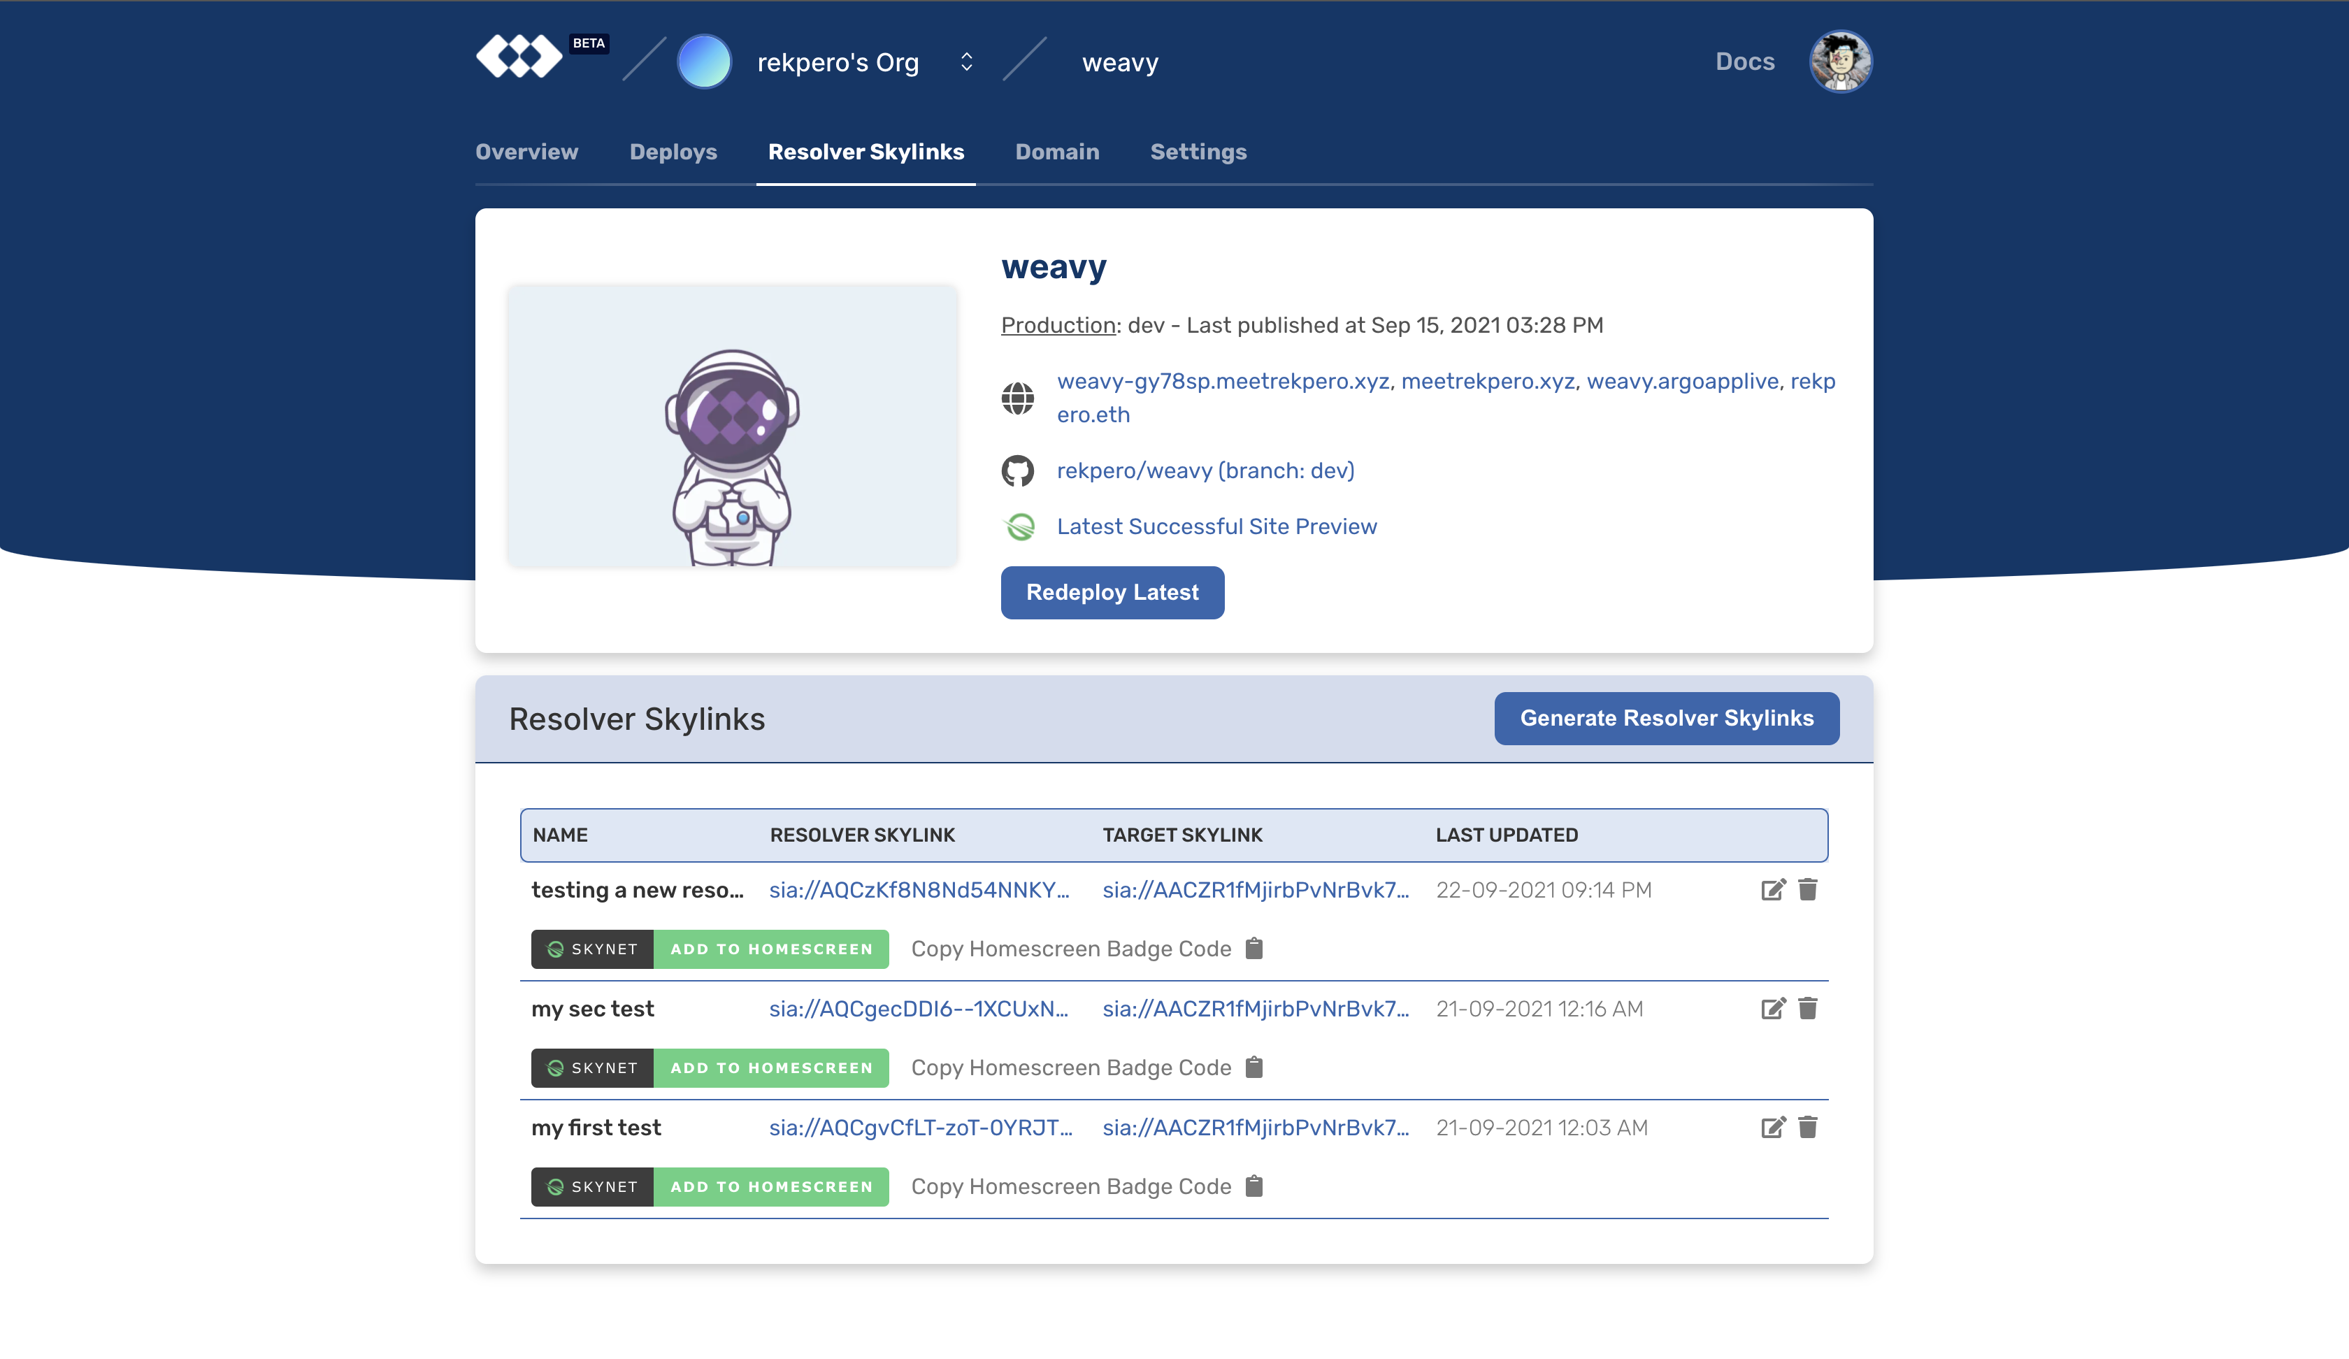Click the globe domains icon
Screen dimensions: 2349x1359
tap(1017, 398)
